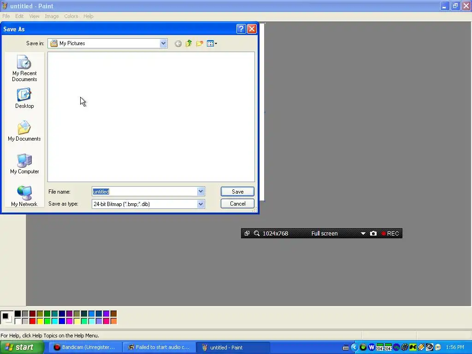Pick the bright red palette color
472x354 pixels.
click(33, 321)
